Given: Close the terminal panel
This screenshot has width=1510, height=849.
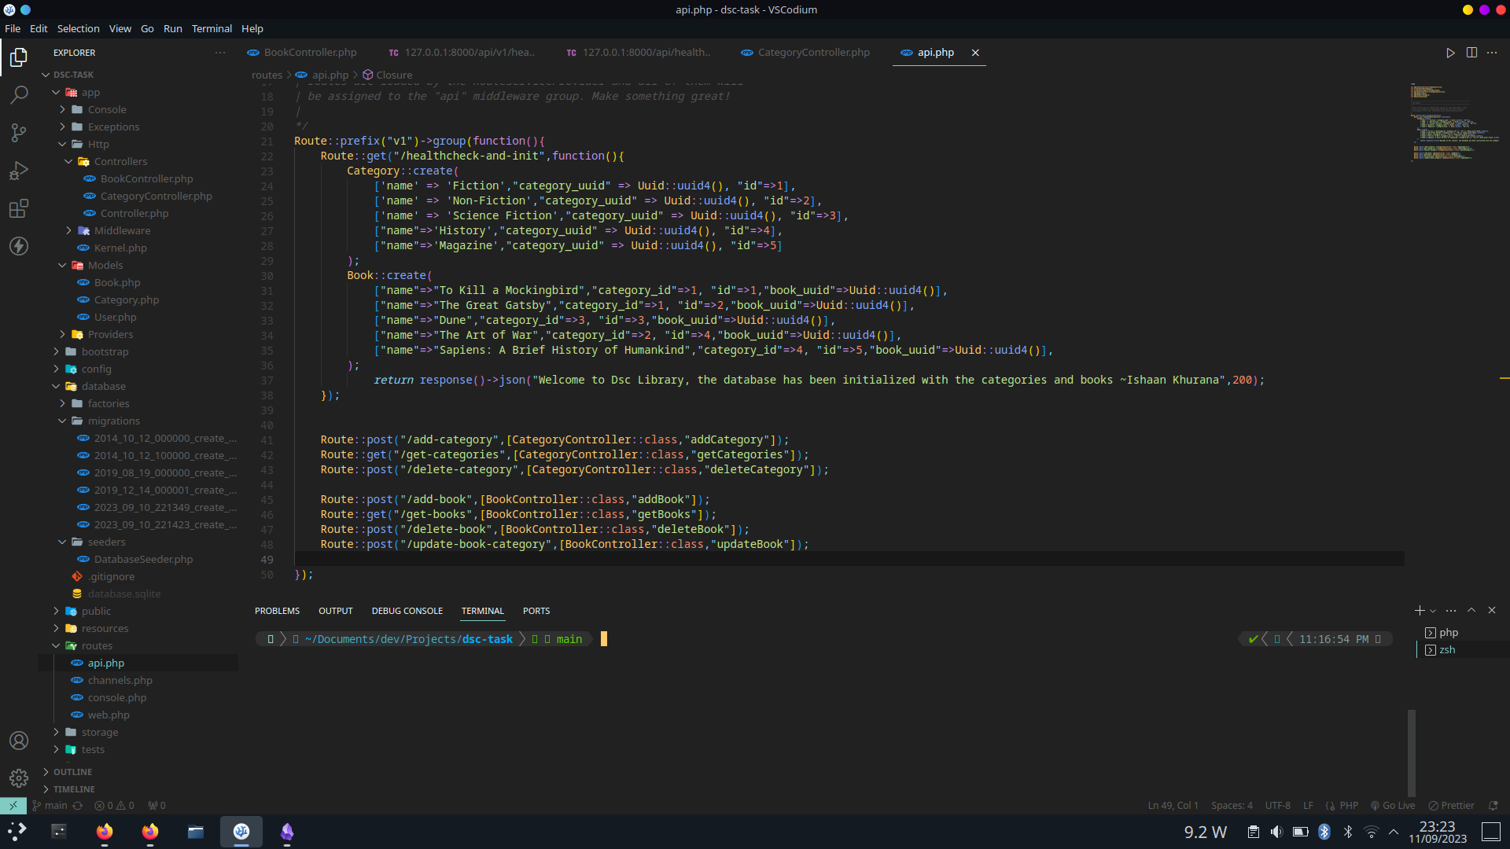Looking at the screenshot, I should 1492,611.
